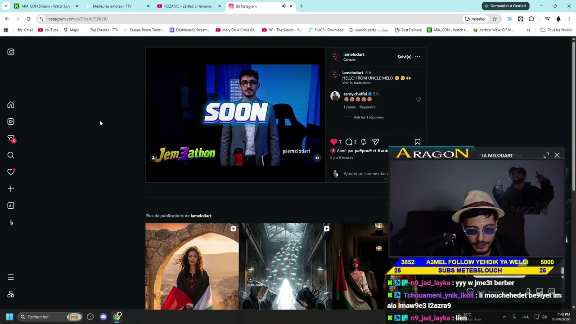Open the 7TV extension icon

[x=509, y=19]
